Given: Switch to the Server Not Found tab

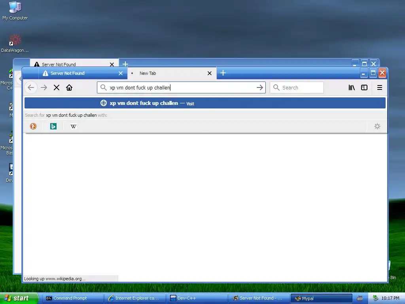Looking at the screenshot, I should 83,73.
